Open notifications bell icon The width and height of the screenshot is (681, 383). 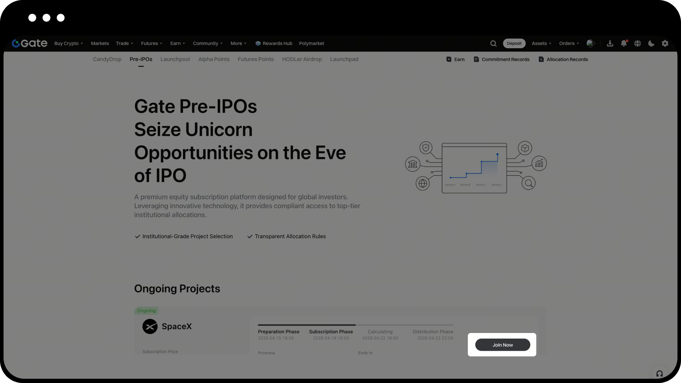(624, 43)
